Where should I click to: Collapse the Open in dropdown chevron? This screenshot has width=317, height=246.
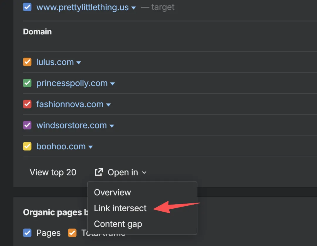tap(144, 173)
